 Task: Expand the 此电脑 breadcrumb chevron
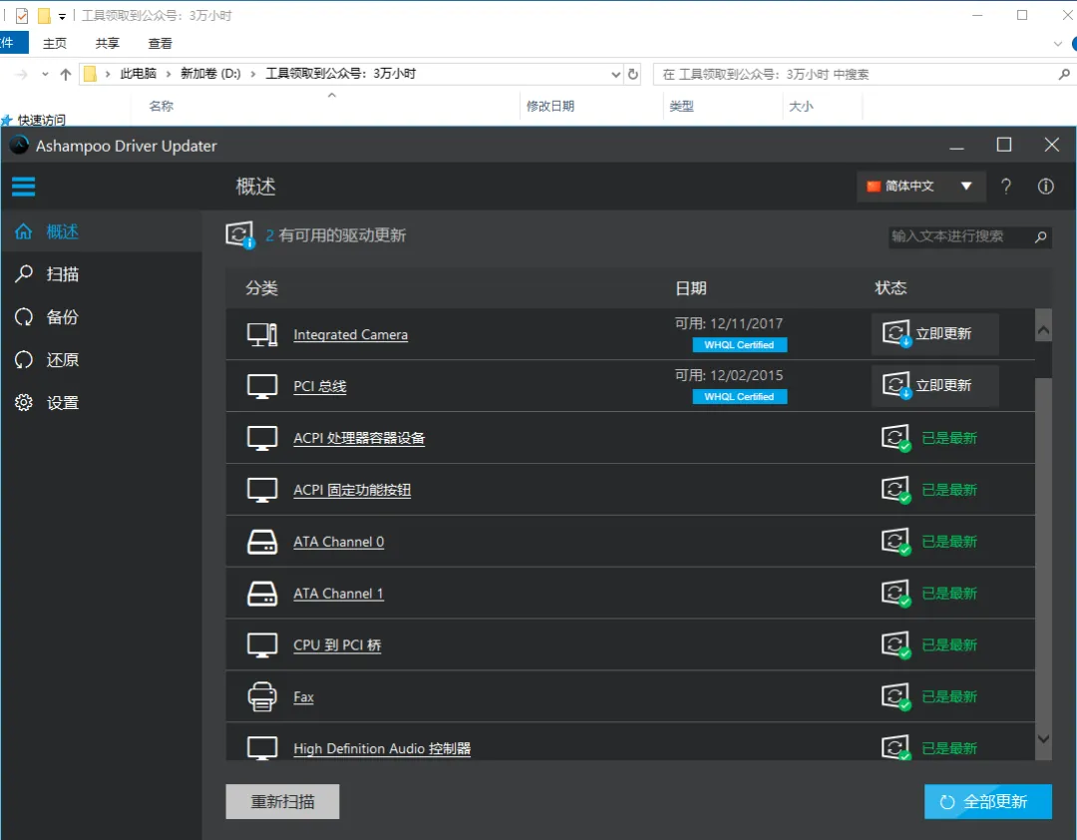(x=169, y=74)
